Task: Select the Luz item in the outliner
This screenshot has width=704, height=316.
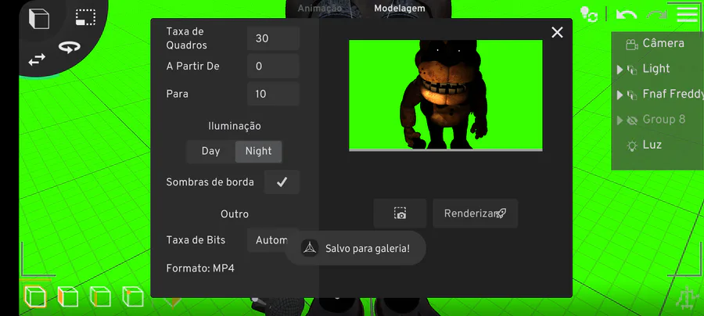Action: [652, 145]
